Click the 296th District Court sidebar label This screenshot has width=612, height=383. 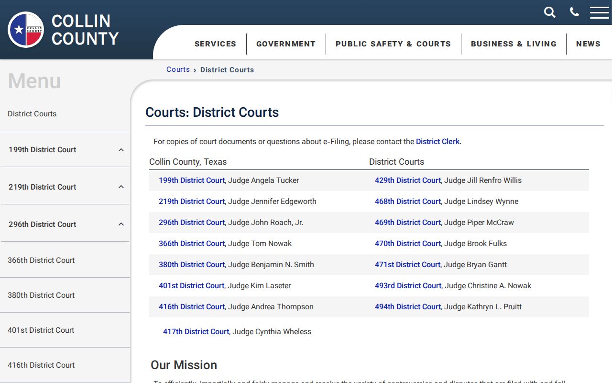43,225
